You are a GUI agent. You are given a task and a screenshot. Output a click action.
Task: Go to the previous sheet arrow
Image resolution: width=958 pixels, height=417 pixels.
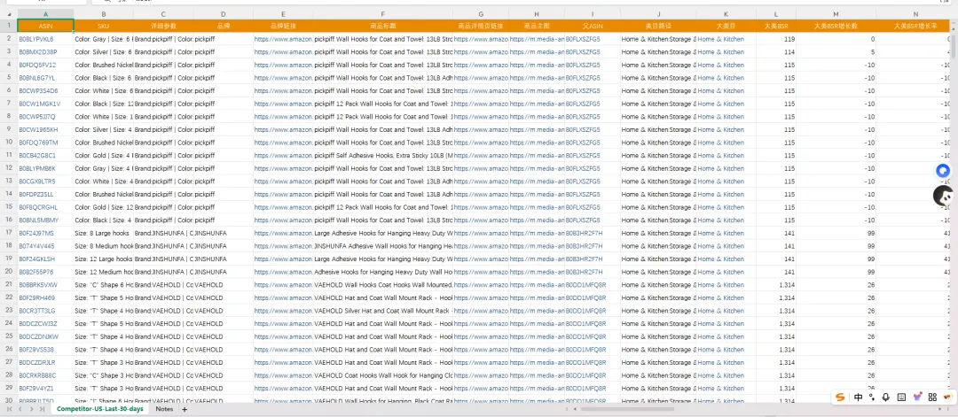21,409
